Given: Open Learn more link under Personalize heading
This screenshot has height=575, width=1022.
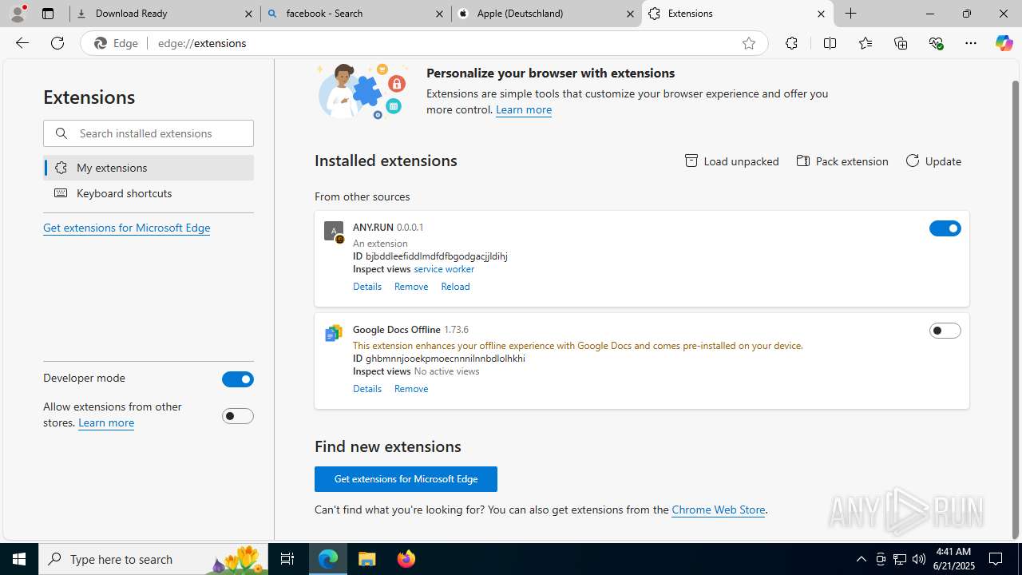Looking at the screenshot, I should click(524, 109).
